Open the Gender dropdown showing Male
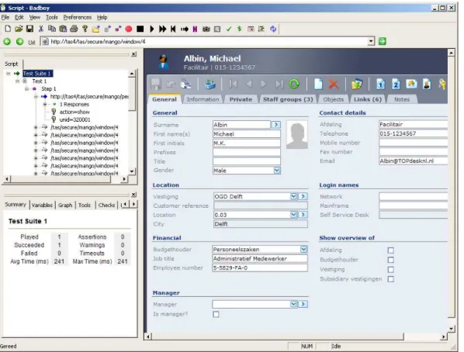The image size is (464, 352). (x=277, y=171)
